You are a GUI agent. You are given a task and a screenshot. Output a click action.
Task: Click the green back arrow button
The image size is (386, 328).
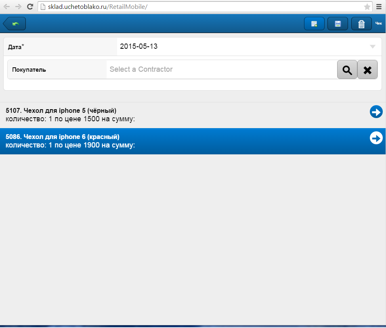point(15,24)
